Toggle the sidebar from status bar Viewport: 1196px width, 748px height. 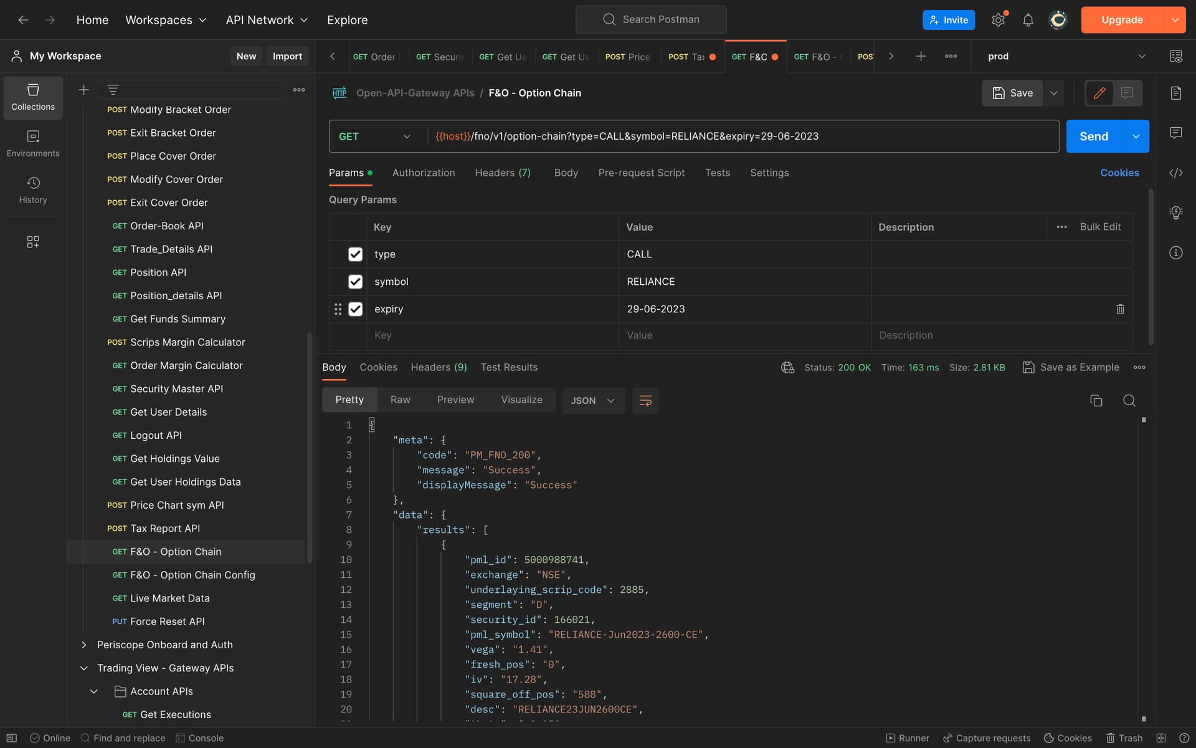(x=11, y=738)
